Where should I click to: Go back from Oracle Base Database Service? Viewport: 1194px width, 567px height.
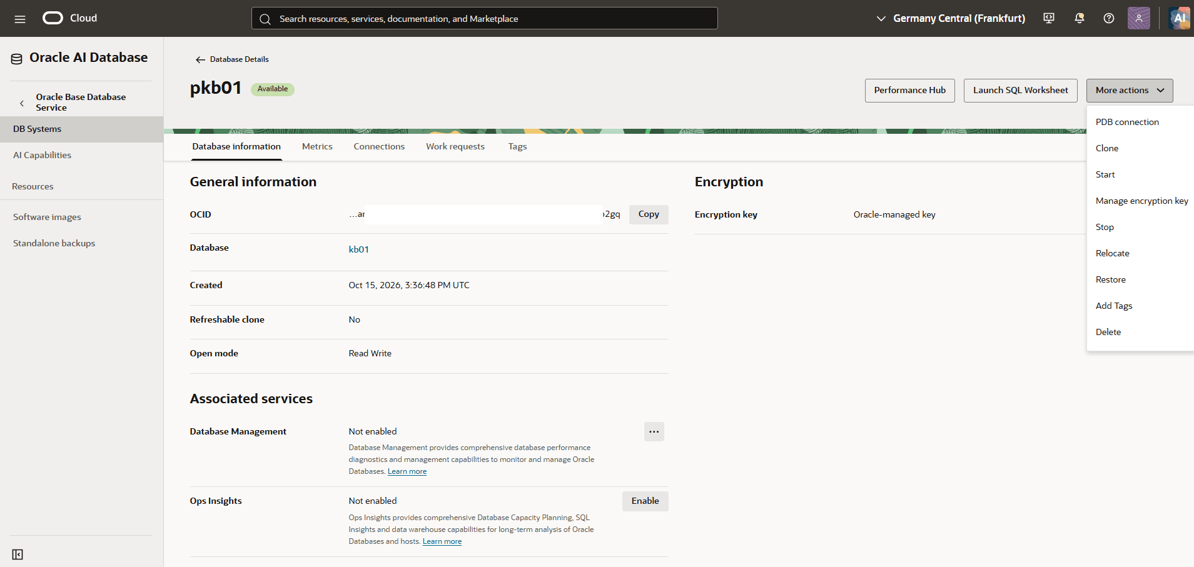coord(22,103)
